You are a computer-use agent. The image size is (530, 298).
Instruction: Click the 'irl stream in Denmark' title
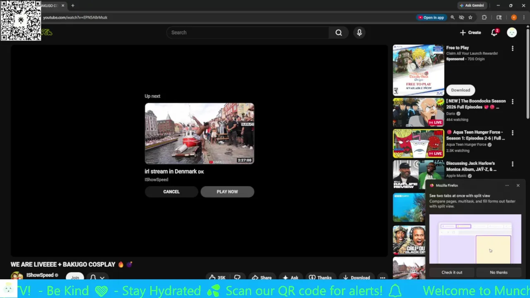coord(174,171)
